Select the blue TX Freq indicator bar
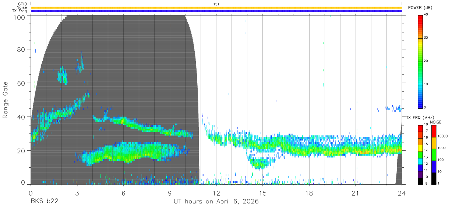This screenshot has height=209, width=452. [216, 11]
